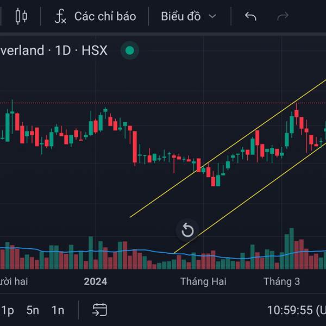The image size is (326, 326).
Task: Select the 5n time range
Action: point(33,310)
